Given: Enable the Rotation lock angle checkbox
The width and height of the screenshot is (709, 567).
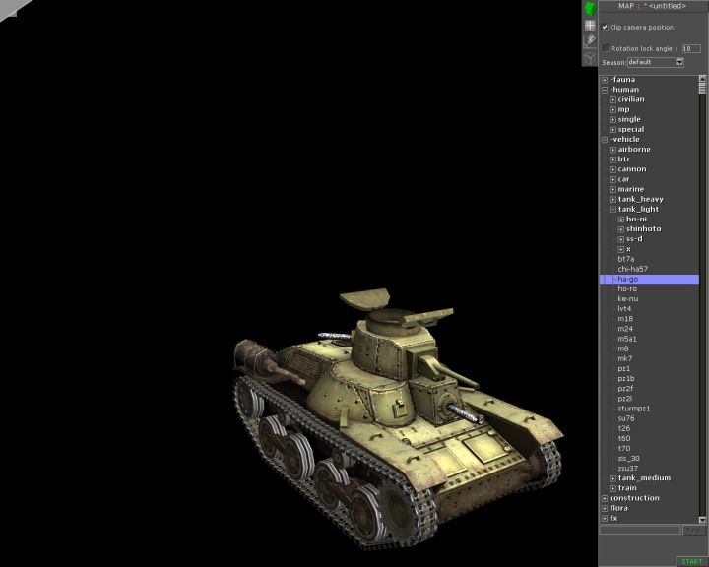Looking at the screenshot, I should tap(606, 47).
